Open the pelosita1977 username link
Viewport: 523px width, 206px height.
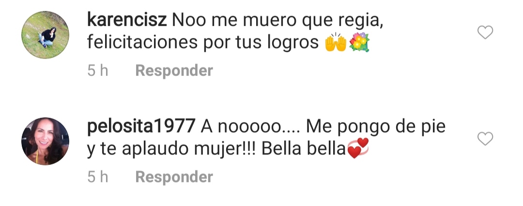tap(141, 127)
